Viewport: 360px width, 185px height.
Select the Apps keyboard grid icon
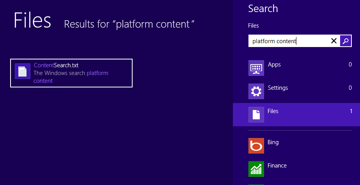[256, 68]
